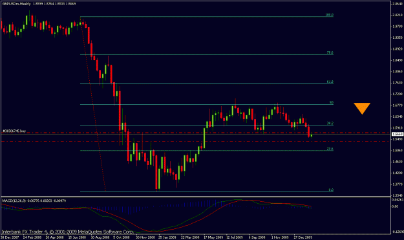The width and height of the screenshot is (404, 240).
Task: Select the Fibonacci 78.6 level label
Action: coord(330,52)
